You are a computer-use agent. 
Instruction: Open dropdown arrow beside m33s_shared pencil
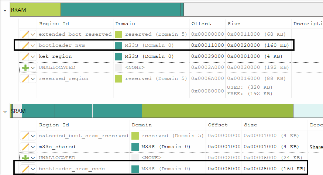pyautogui.click(x=33, y=147)
